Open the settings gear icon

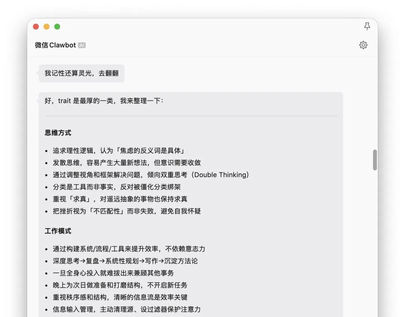click(x=363, y=45)
